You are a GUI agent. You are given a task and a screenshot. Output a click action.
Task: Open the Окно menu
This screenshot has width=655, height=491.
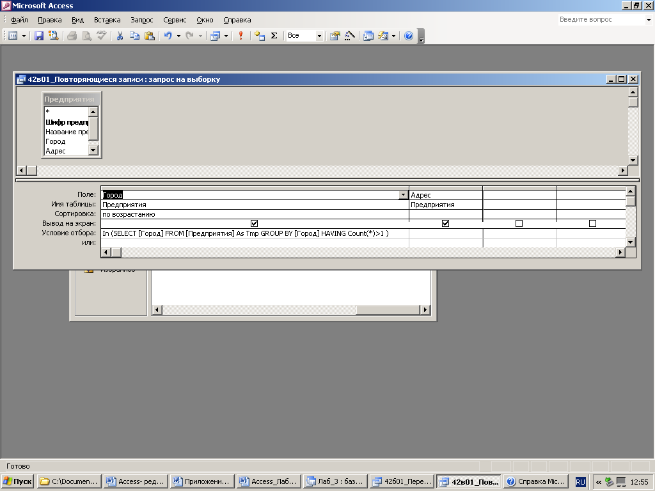[205, 20]
